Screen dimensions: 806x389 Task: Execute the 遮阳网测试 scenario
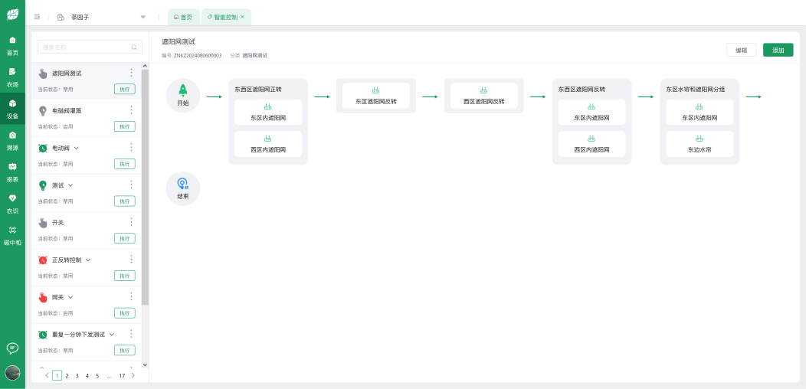point(124,89)
